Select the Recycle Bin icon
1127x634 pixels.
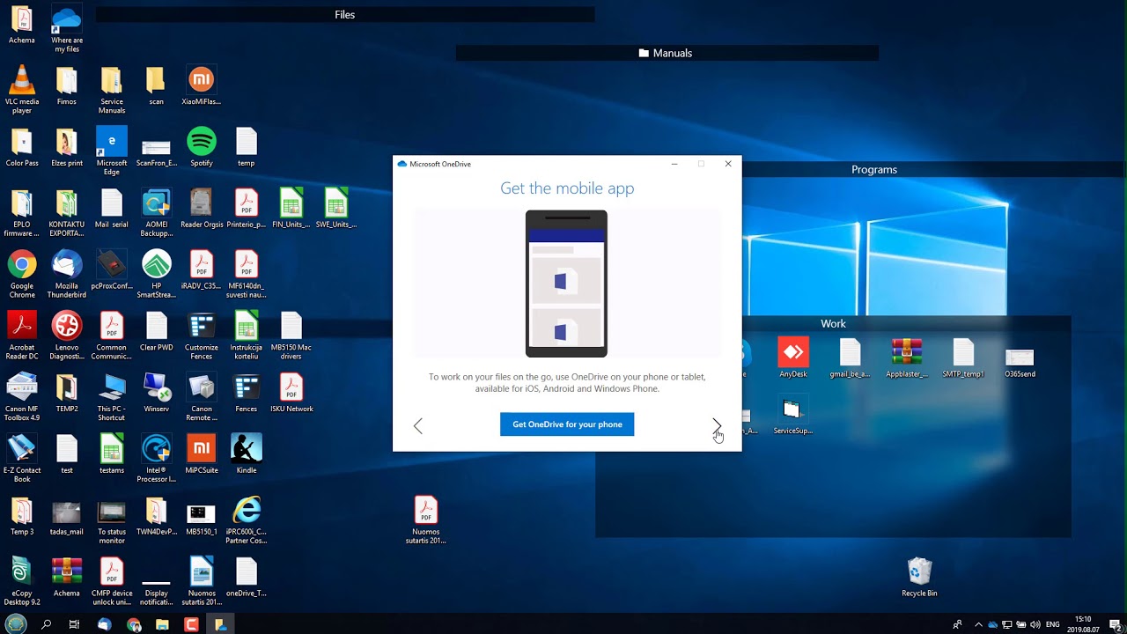click(x=919, y=577)
